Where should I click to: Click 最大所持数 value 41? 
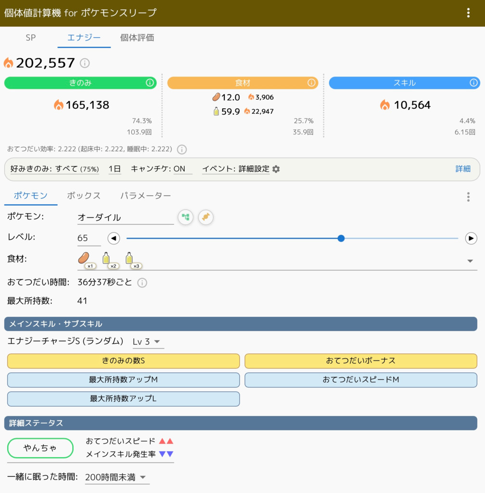coord(82,301)
